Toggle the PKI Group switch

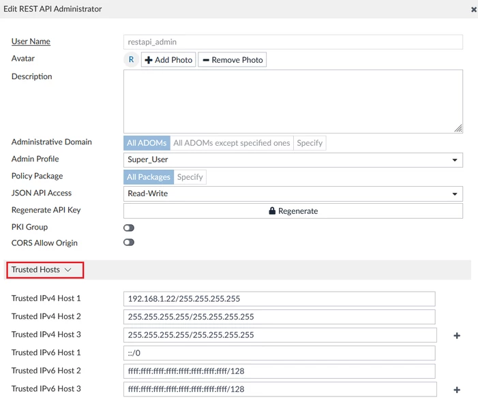pyautogui.click(x=129, y=228)
